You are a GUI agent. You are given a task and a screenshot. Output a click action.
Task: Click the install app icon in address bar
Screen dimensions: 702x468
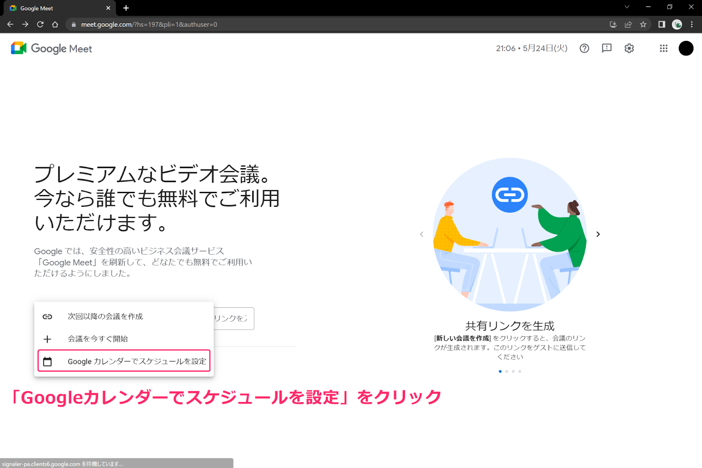coord(613,25)
